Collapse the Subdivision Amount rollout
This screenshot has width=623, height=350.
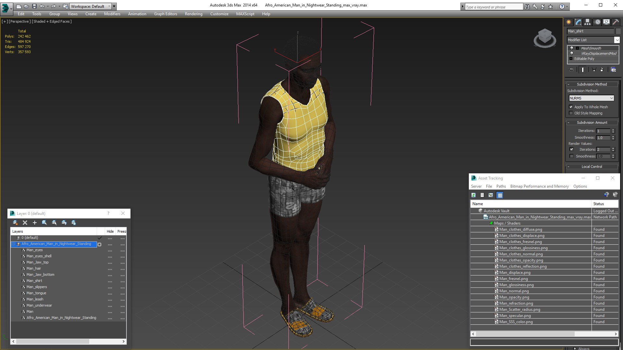pyautogui.click(x=592, y=122)
